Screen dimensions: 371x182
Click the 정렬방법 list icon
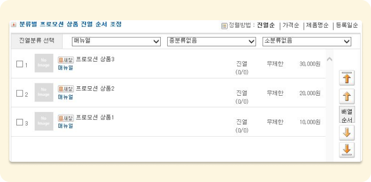click(x=224, y=26)
